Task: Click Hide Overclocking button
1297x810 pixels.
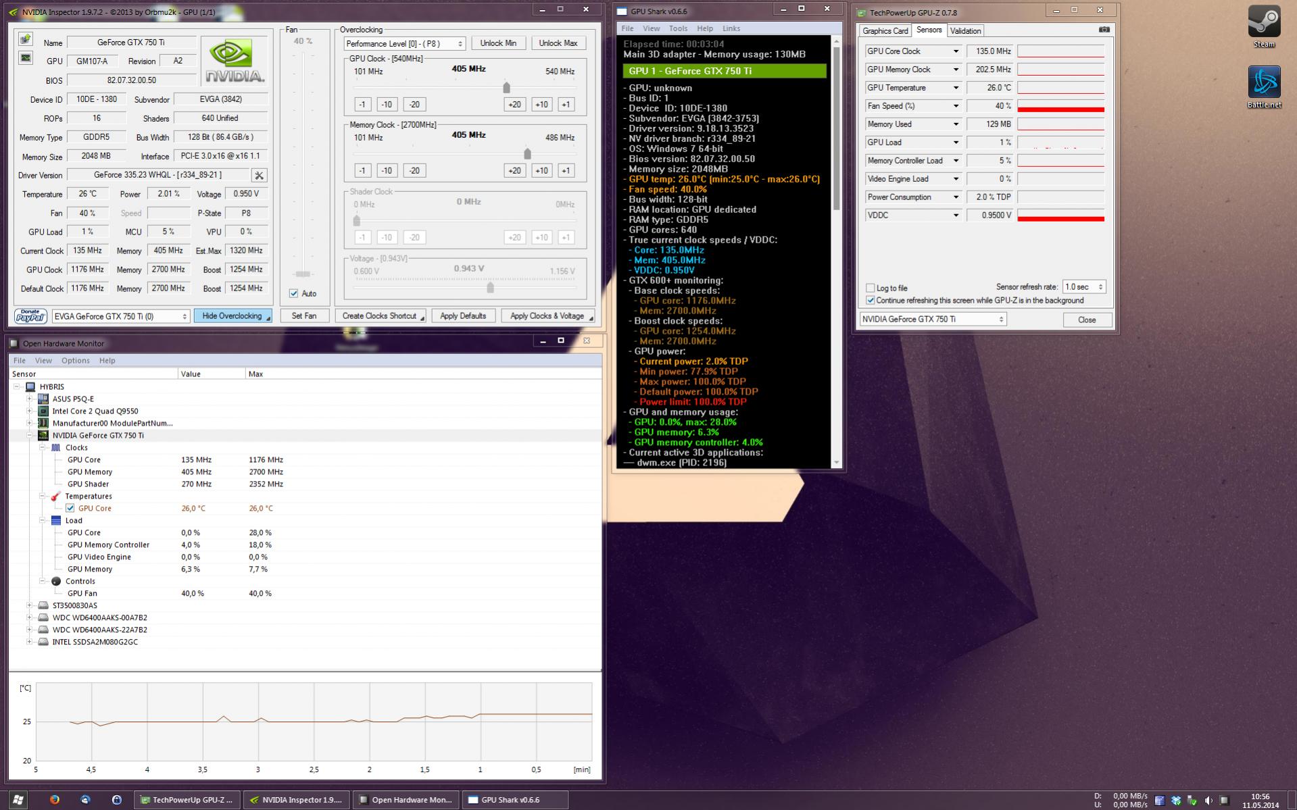Action: 233,316
